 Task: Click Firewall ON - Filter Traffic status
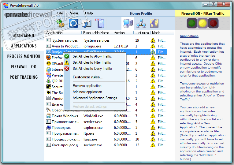tap(203, 13)
